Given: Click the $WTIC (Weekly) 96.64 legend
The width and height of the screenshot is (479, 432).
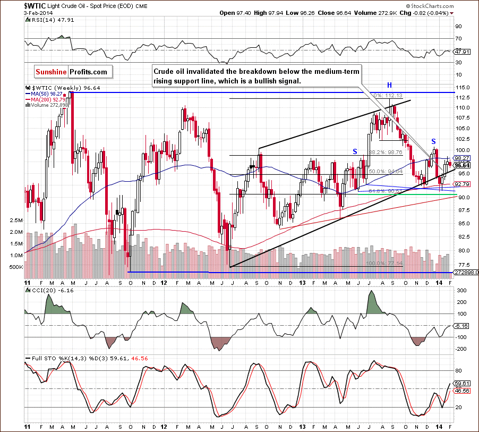Looking at the screenshot, I should point(66,88).
